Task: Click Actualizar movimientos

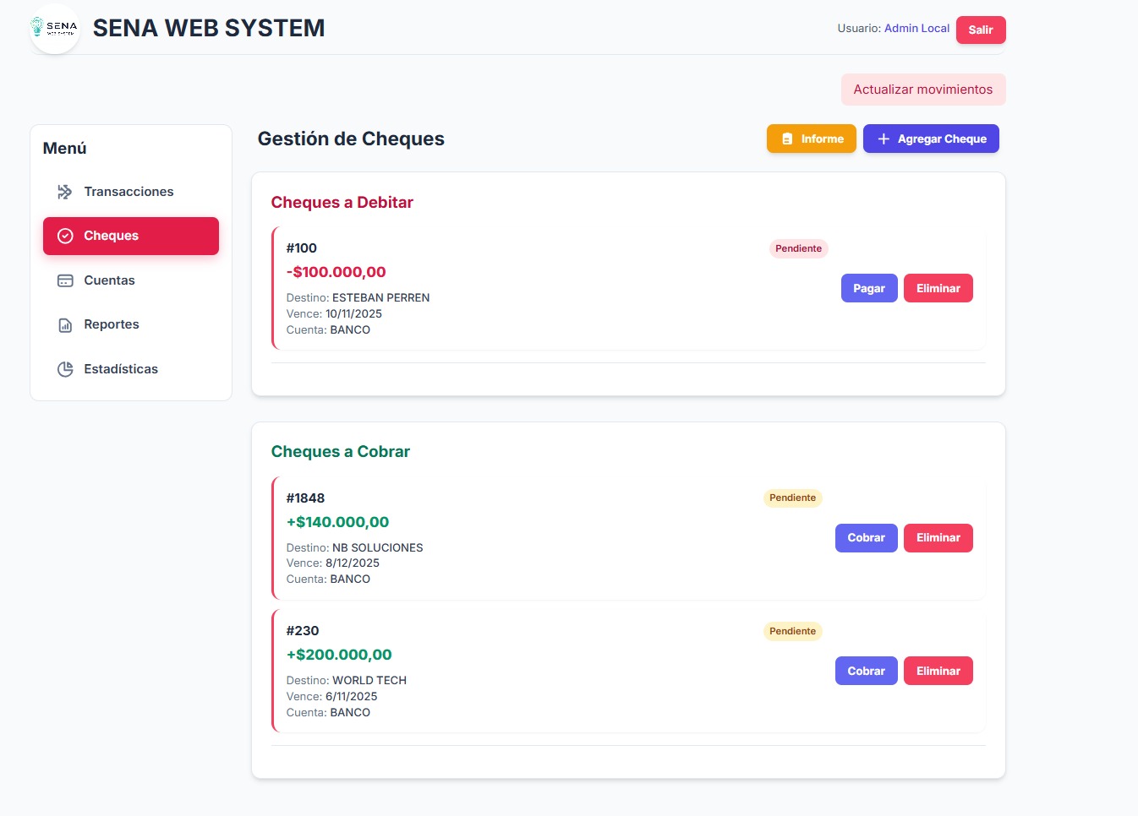Action: (x=923, y=89)
